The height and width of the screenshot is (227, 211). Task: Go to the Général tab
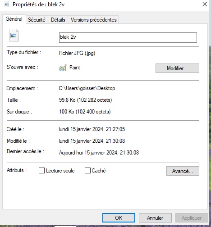14,19
